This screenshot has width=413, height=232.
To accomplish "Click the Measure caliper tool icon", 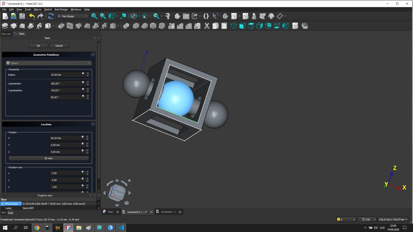I will click(168, 16).
